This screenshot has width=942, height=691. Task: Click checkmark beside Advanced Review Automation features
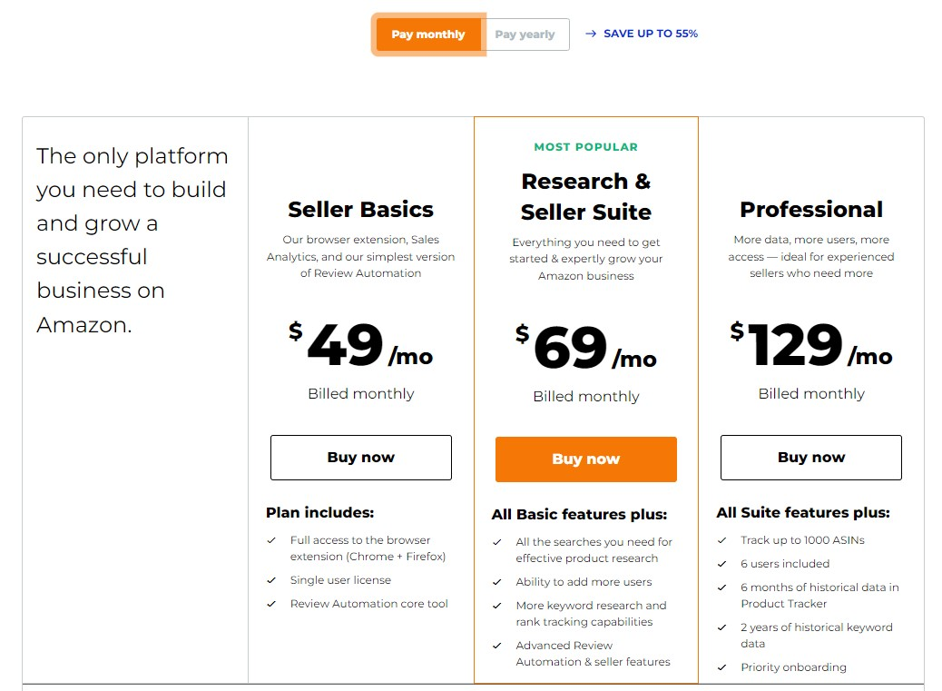tap(496, 646)
